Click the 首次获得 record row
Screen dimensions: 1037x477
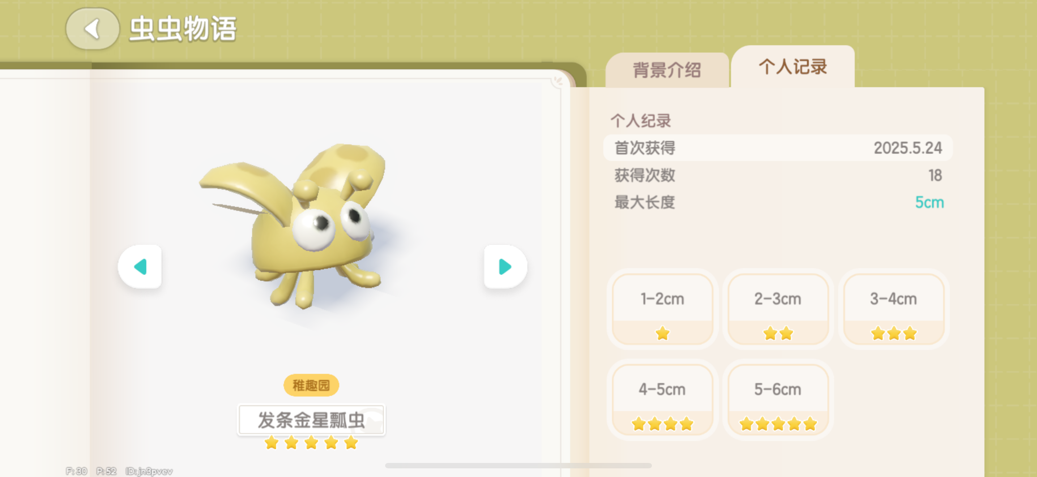(778, 148)
